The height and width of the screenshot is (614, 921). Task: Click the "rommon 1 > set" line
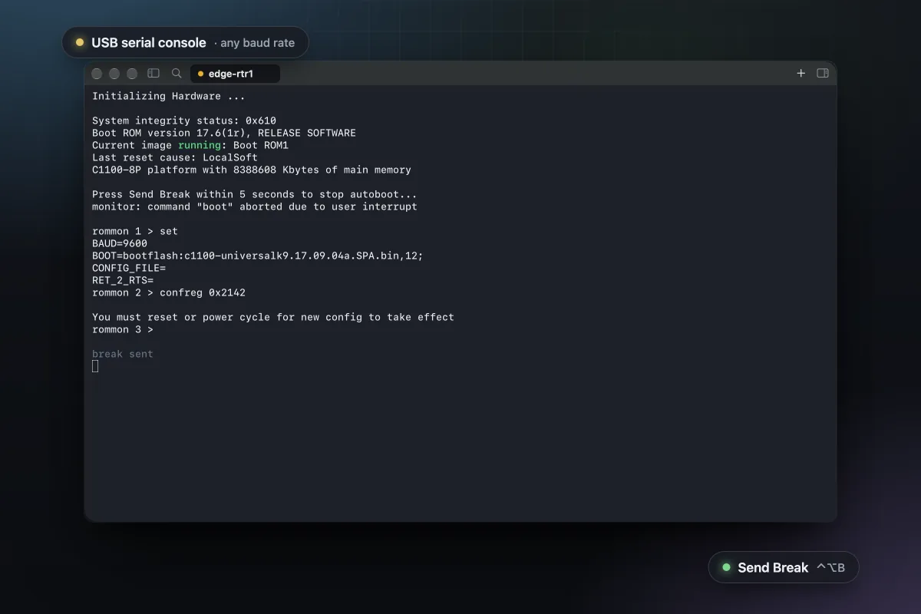coord(135,231)
